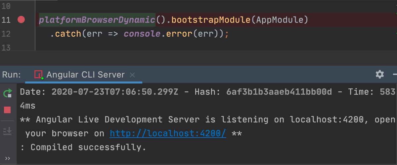Image resolution: width=397 pixels, height=165 pixels.
Task: Expand the hidden run toolbar actions chevron
Action: click(x=7, y=158)
